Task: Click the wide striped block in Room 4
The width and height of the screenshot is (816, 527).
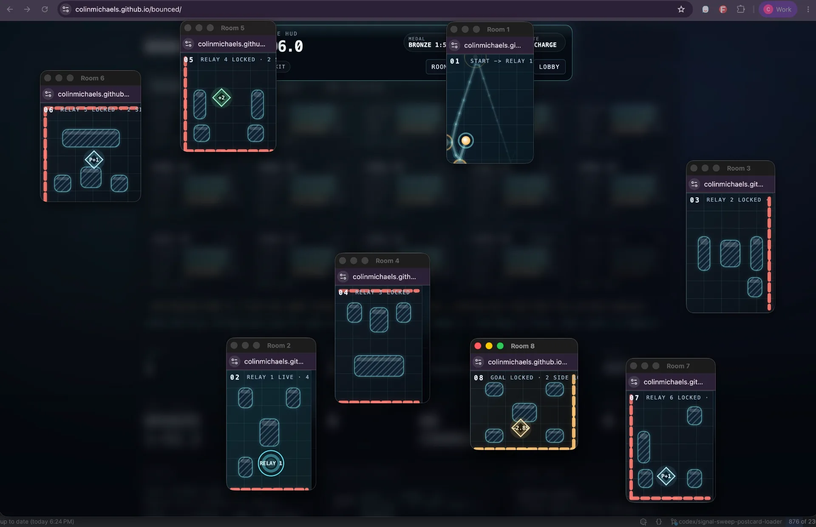Action: pos(379,366)
